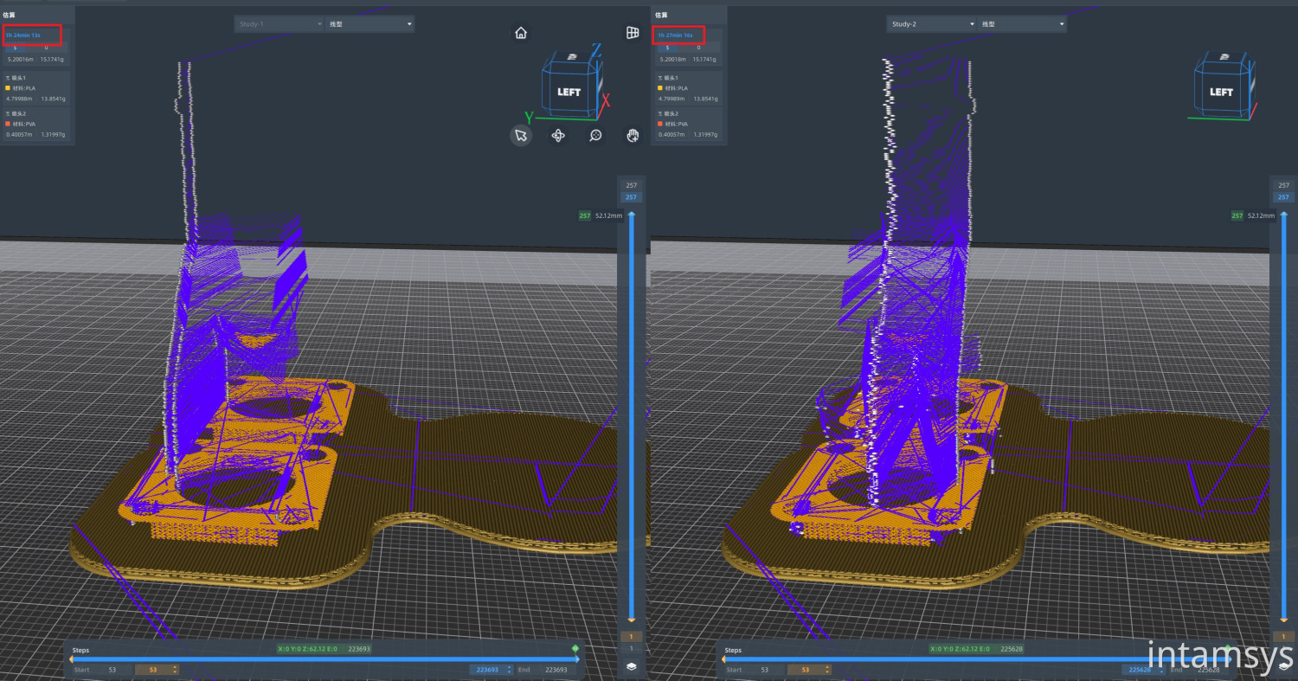Adjust the orange 53 stepper in Study-2
1298x681 pixels.
(809, 670)
